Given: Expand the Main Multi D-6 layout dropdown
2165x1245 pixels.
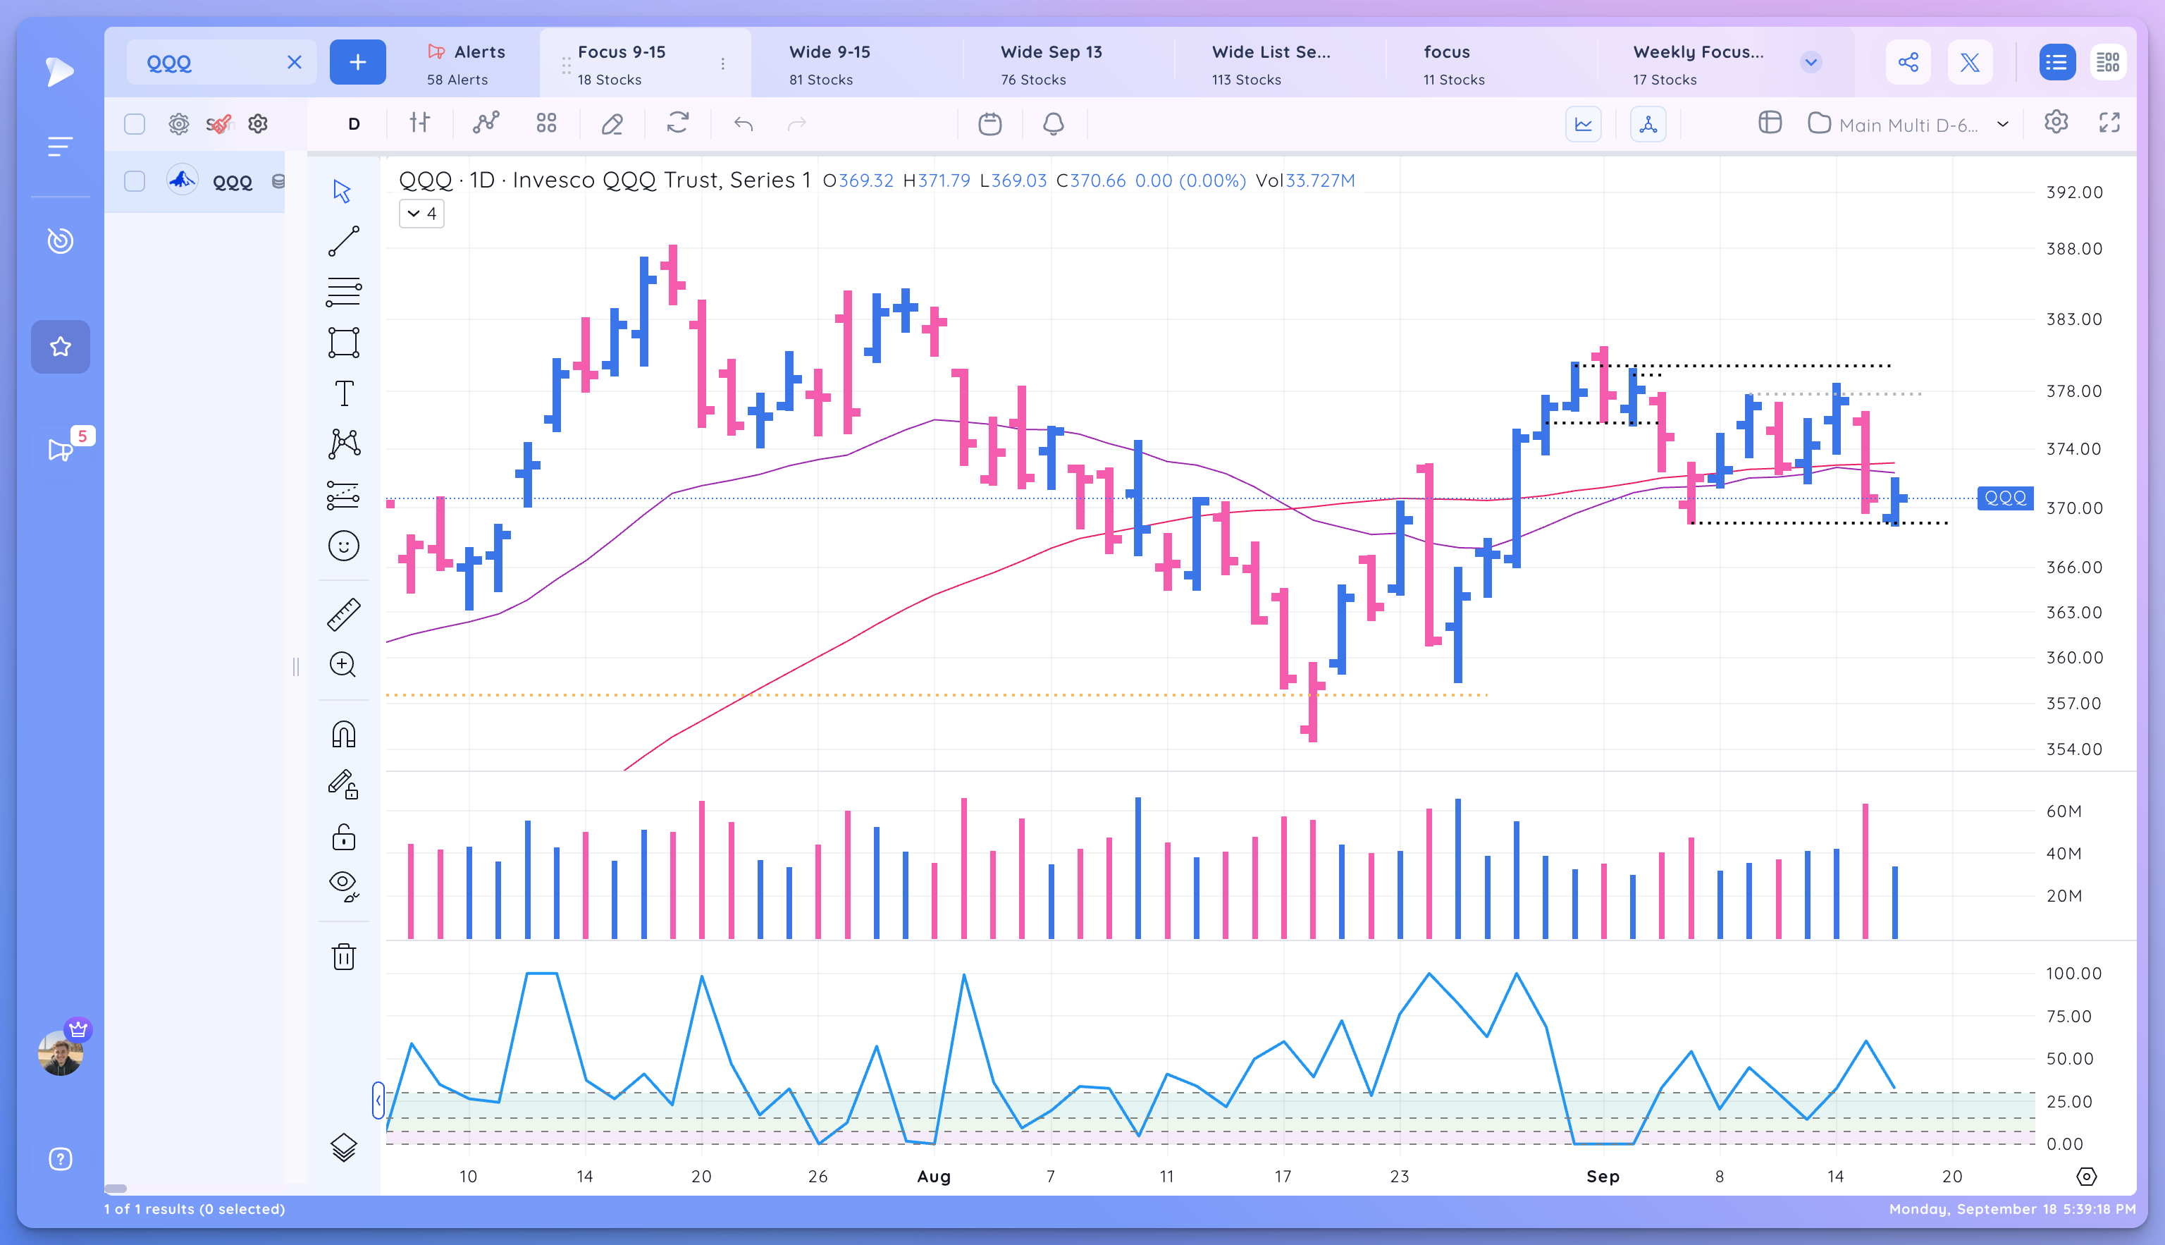Looking at the screenshot, I should [x=2003, y=125].
